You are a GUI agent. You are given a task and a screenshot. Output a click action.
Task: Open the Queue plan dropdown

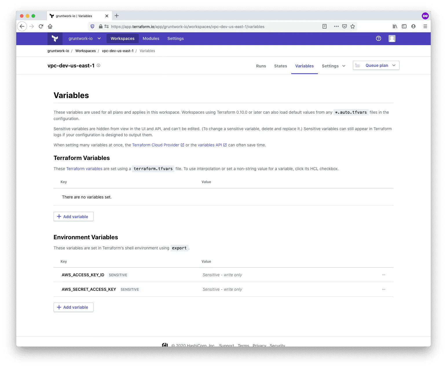click(x=376, y=65)
